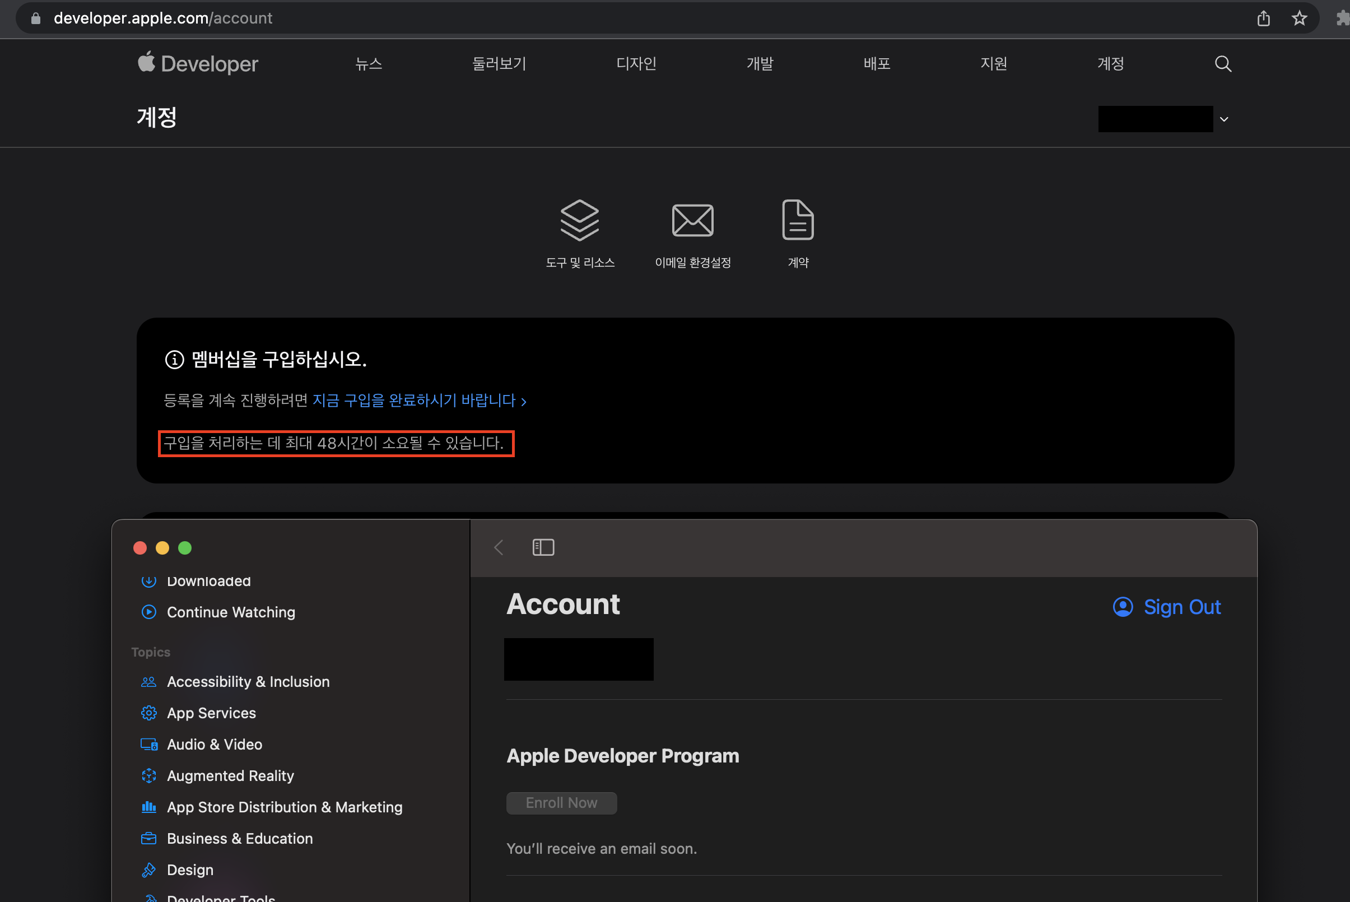Image resolution: width=1350 pixels, height=902 pixels.
Task: Expand the account name dropdown chevron
Action: click(x=1224, y=119)
